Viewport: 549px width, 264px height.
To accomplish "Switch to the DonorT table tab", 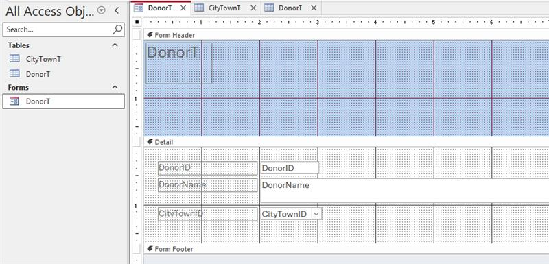I will point(290,8).
